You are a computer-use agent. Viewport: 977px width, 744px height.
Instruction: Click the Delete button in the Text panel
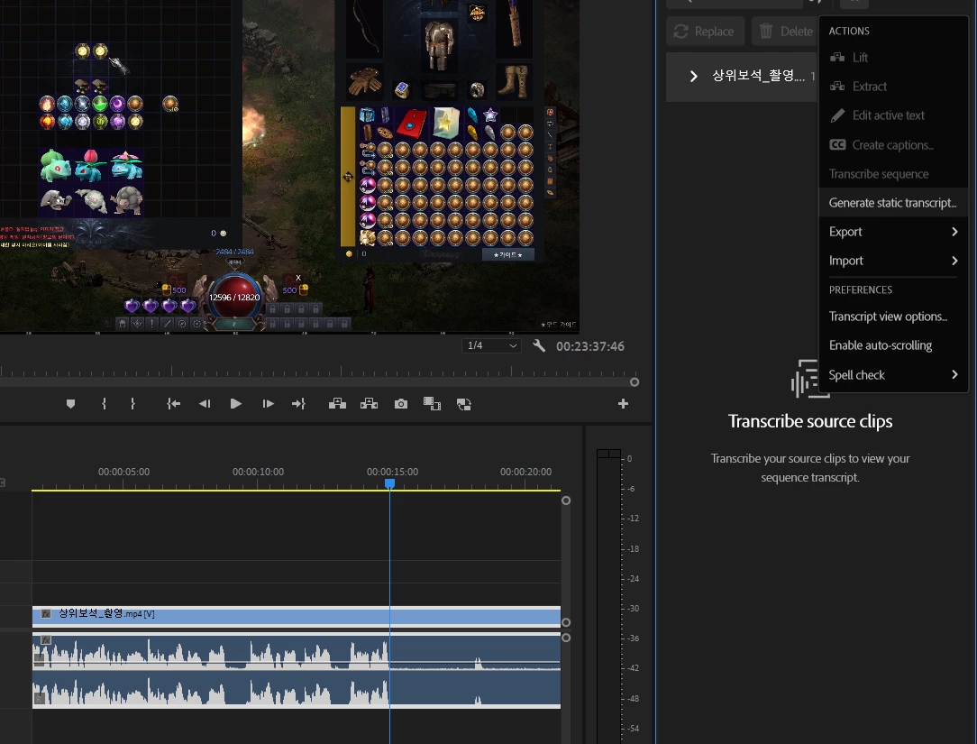(x=785, y=32)
